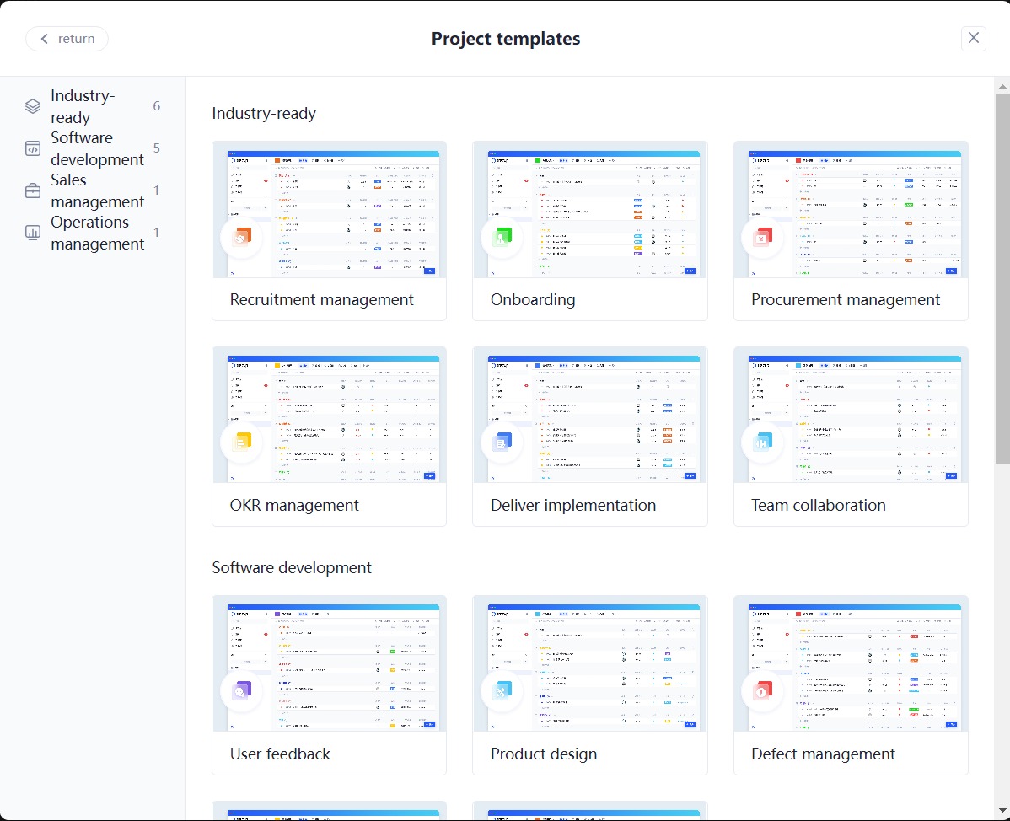Open the OKR management template preview
Viewport: 1010px width, 821px height.
click(x=329, y=416)
